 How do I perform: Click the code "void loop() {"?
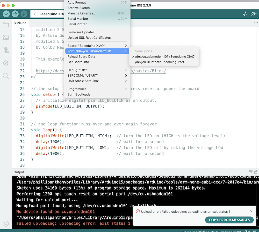click(46, 130)
